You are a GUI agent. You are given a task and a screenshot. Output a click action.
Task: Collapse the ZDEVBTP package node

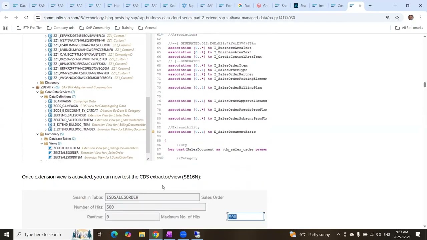(33, 87)
